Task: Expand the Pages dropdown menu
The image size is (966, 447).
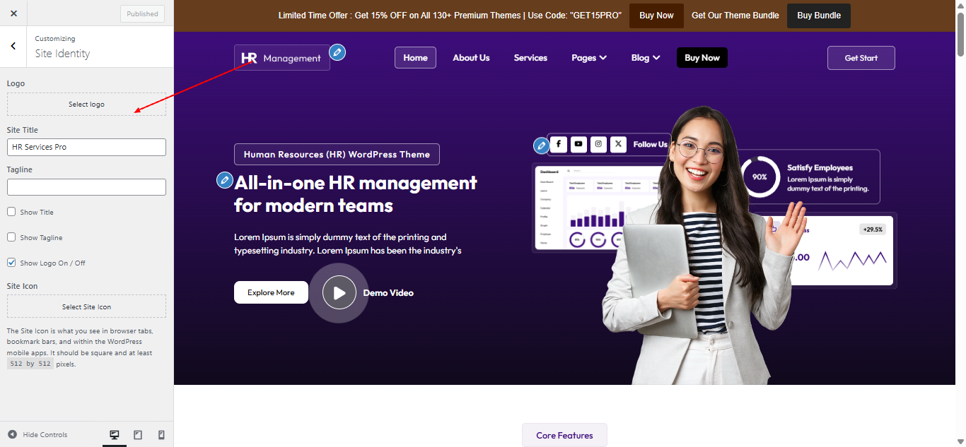Action: 589,58
